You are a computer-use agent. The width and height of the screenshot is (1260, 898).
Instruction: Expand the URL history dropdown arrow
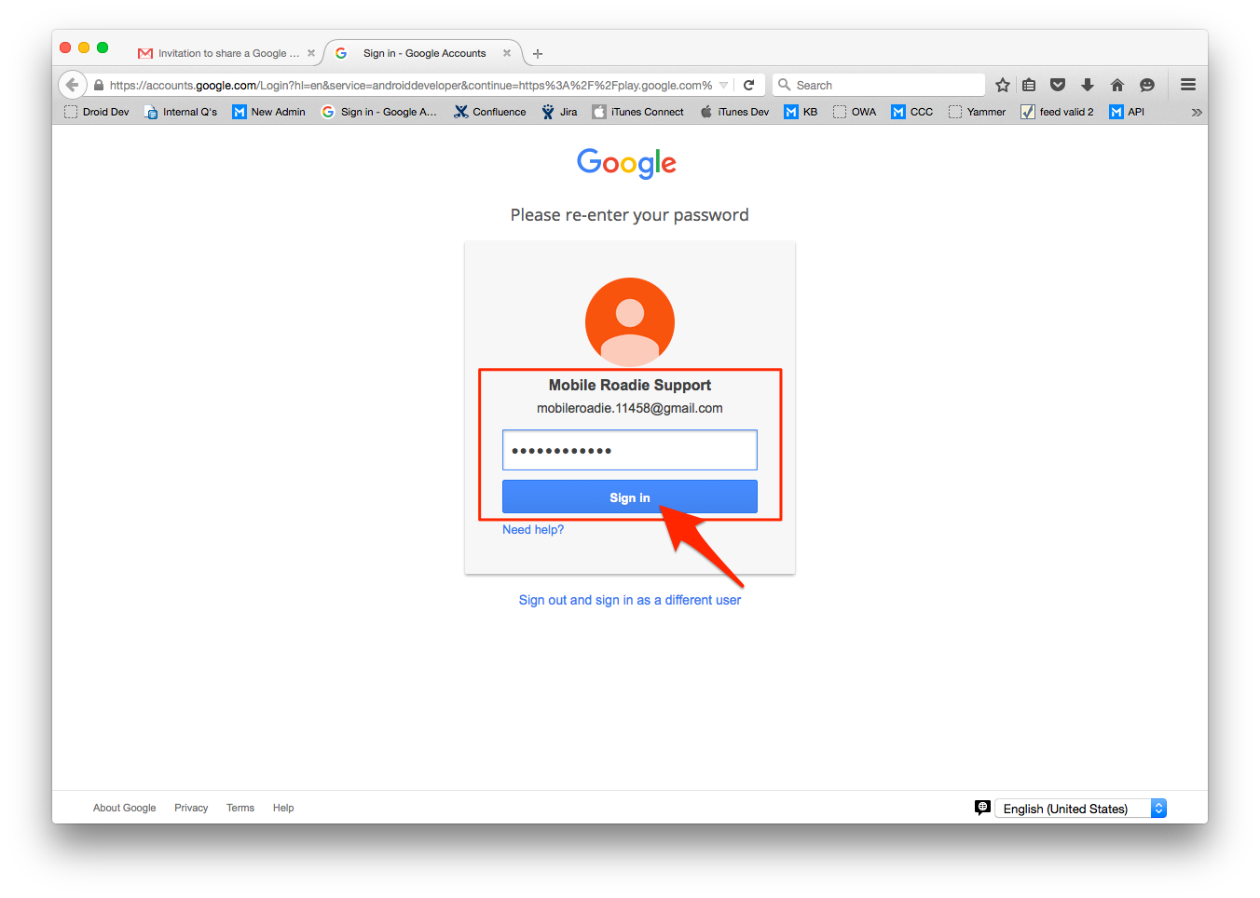coord(724,85)
